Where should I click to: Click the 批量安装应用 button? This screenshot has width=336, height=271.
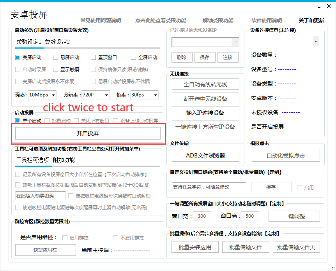coord(195,247)
